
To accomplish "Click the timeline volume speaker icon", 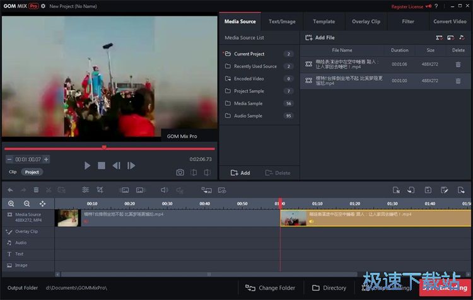I will tap(164, 190).
